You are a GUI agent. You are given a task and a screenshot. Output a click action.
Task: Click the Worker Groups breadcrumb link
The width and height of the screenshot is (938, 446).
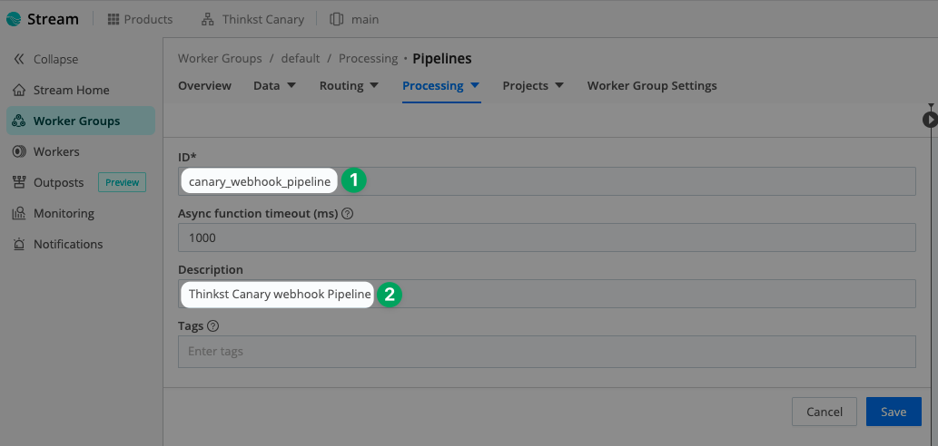click(219, 59)
